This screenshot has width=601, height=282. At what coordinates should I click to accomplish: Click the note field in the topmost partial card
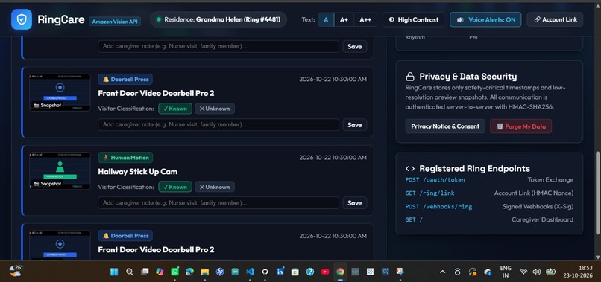(218, 46)
